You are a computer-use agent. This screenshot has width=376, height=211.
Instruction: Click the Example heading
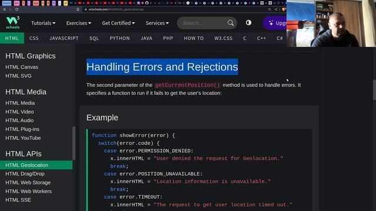102,118
